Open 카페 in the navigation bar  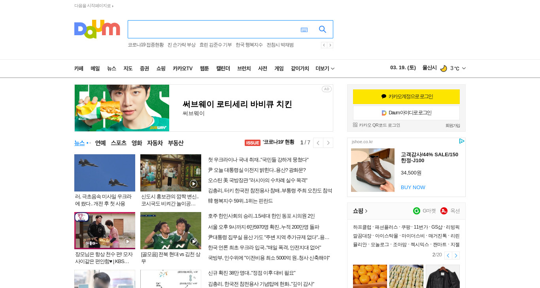tap(79, 68)
